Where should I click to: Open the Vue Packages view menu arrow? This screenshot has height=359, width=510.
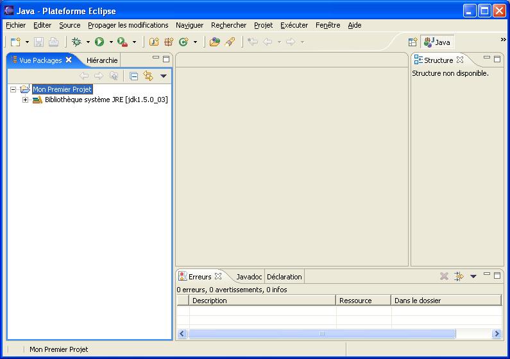pos(163,76)
